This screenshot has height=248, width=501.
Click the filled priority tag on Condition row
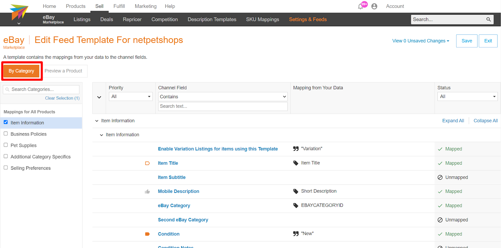click(147, 234)
